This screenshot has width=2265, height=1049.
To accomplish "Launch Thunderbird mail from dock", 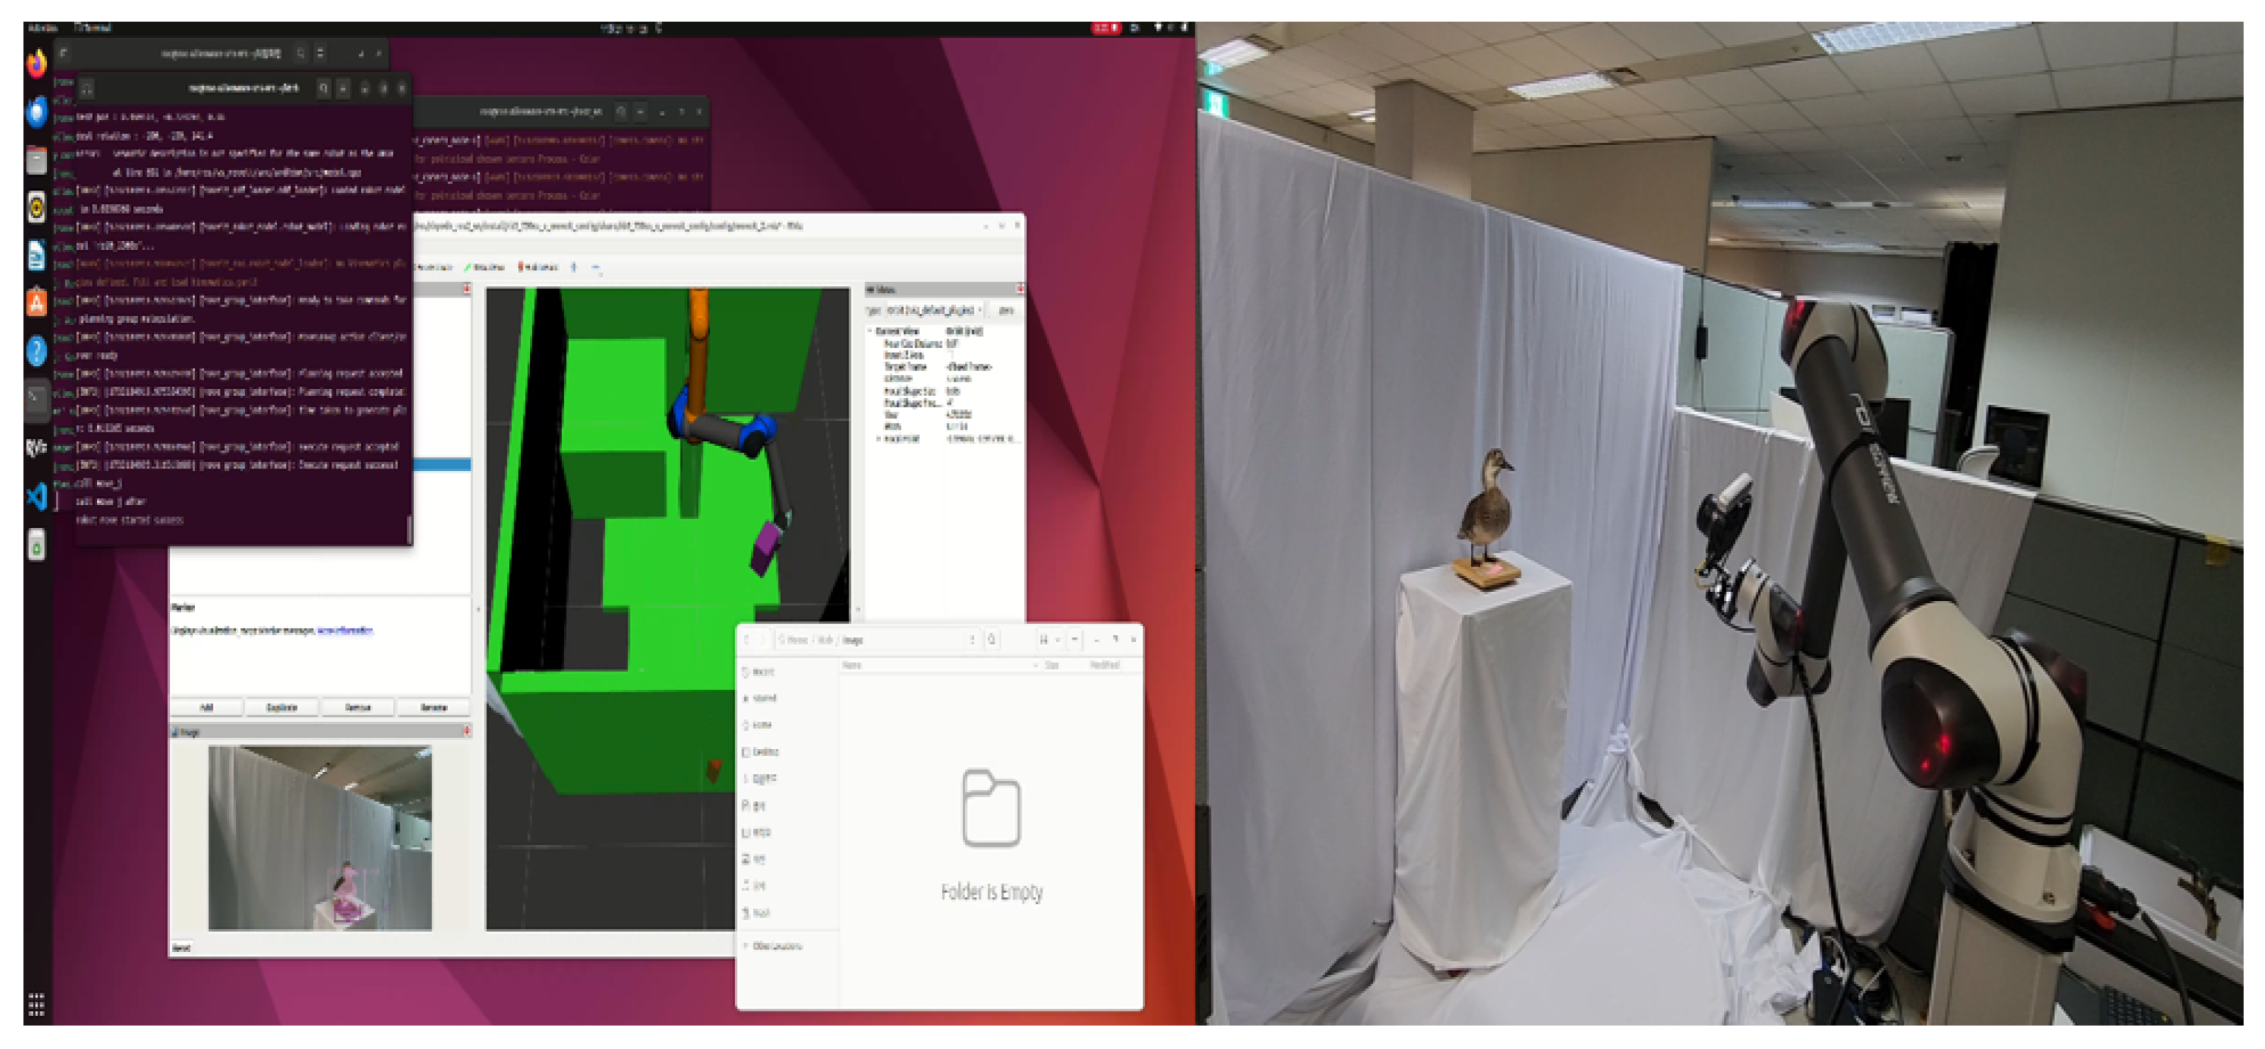I will point(36,112).
